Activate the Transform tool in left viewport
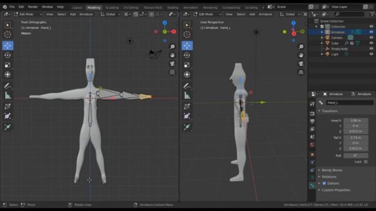Viewport: 376px width, 211px height. (x=8, y=74)
